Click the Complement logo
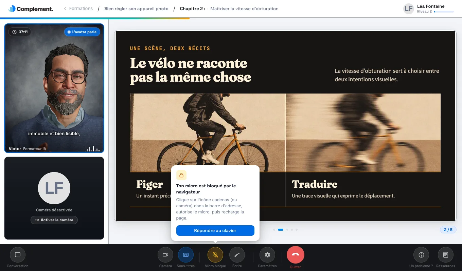The width and height of the screenshot is (462, 271). (x=31, y=9)
